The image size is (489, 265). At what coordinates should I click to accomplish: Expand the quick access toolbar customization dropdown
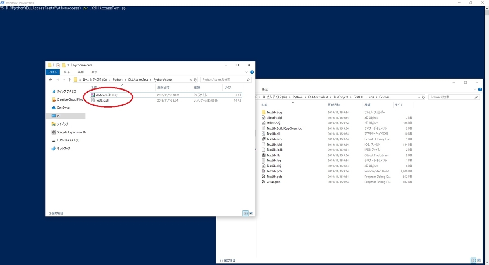(x=68, y=65)
